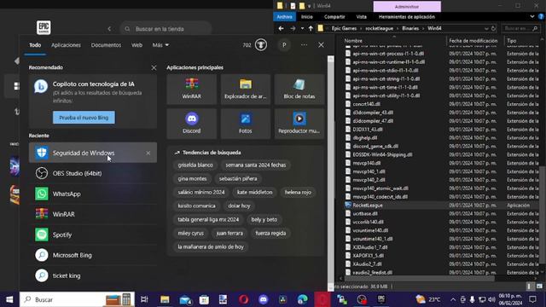The width and height of the screenshot is (546, 307).
Task: Open File Explorer taskbar icon
Action: 165,299
